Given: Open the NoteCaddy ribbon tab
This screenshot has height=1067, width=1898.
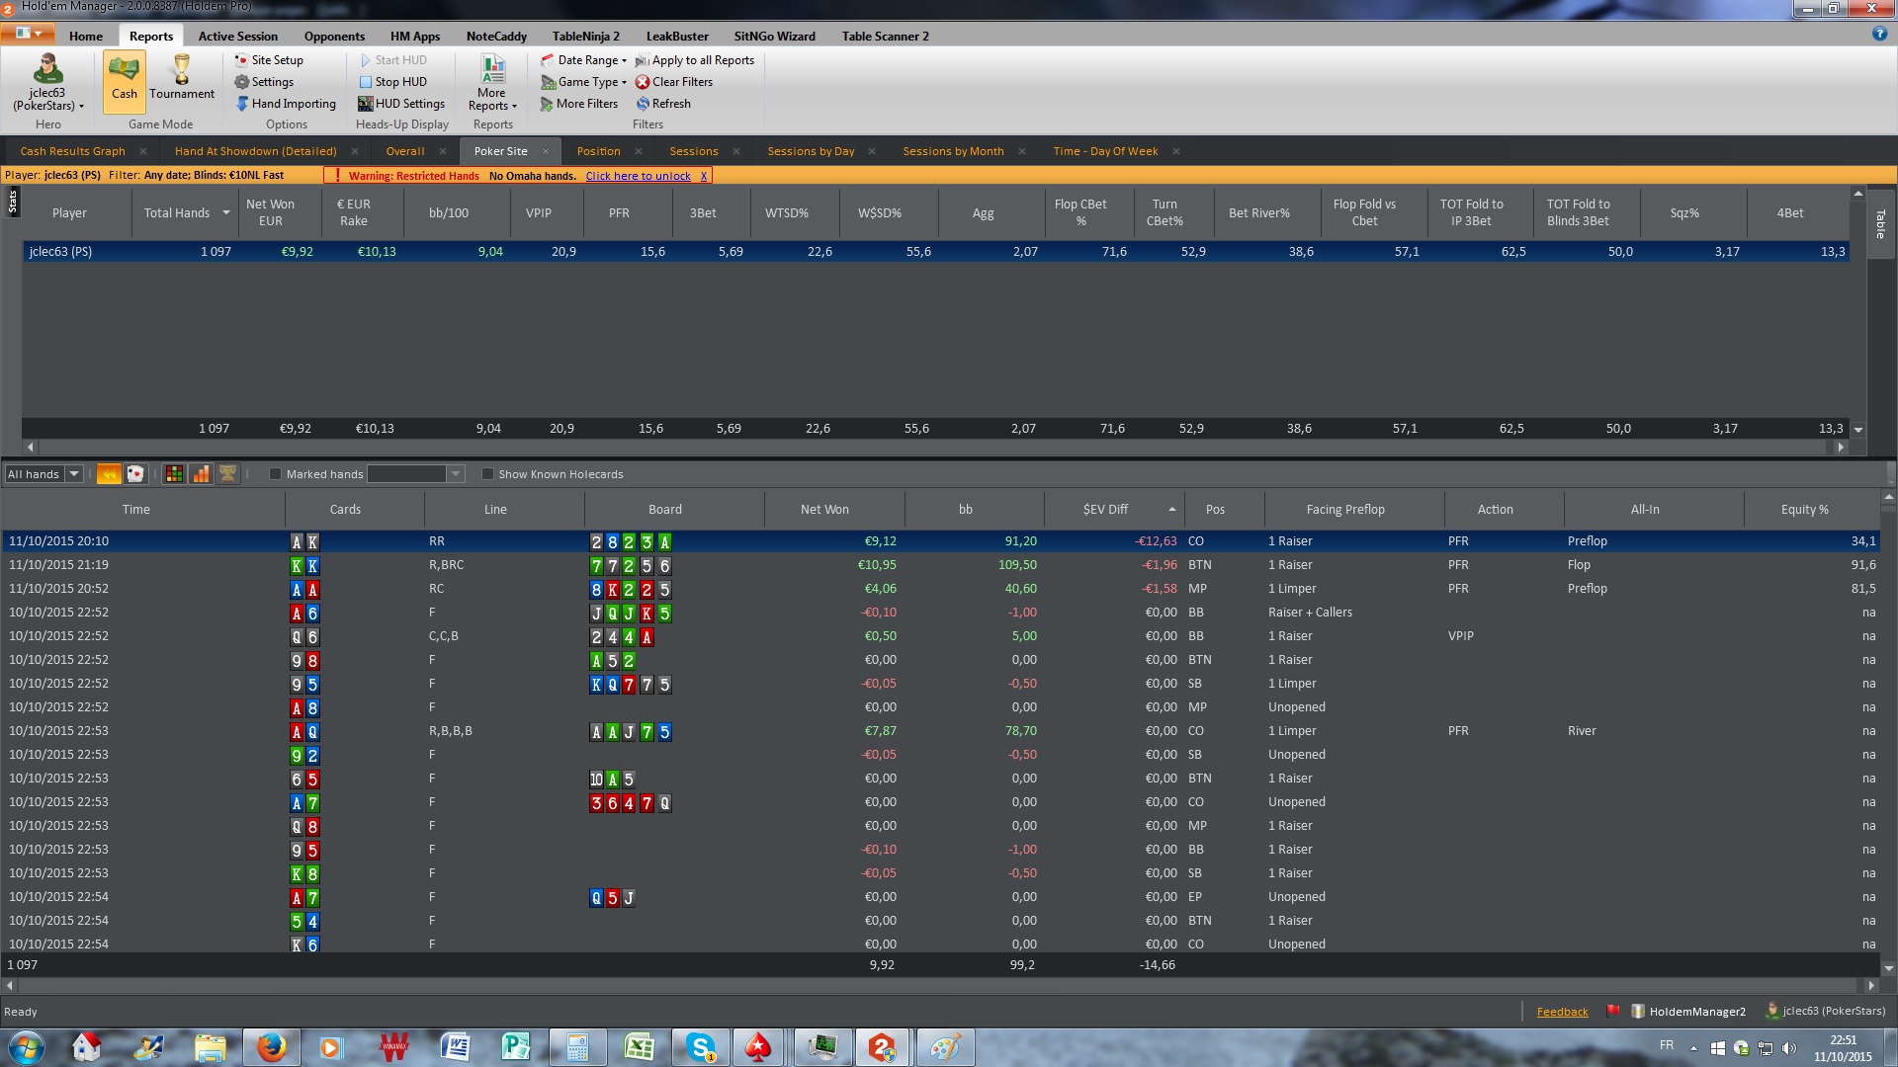Looking at the screenshot, I should (x=496, y=36).
